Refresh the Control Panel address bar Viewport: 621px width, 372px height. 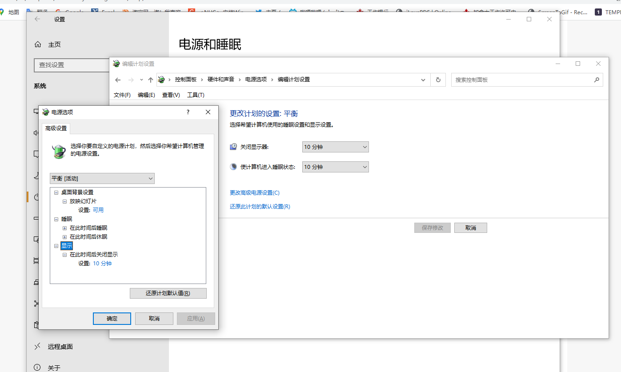(438, 80)
